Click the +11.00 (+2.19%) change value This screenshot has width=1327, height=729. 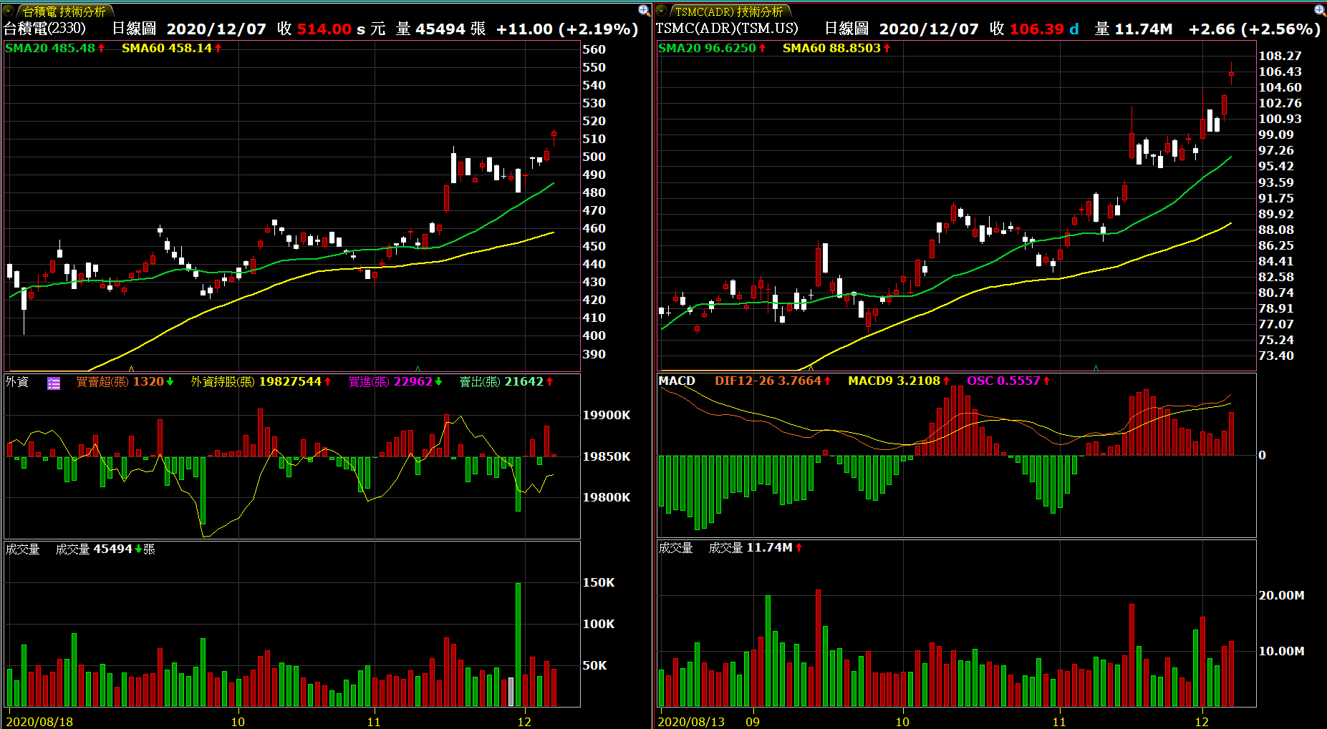[x=567, y=29]
